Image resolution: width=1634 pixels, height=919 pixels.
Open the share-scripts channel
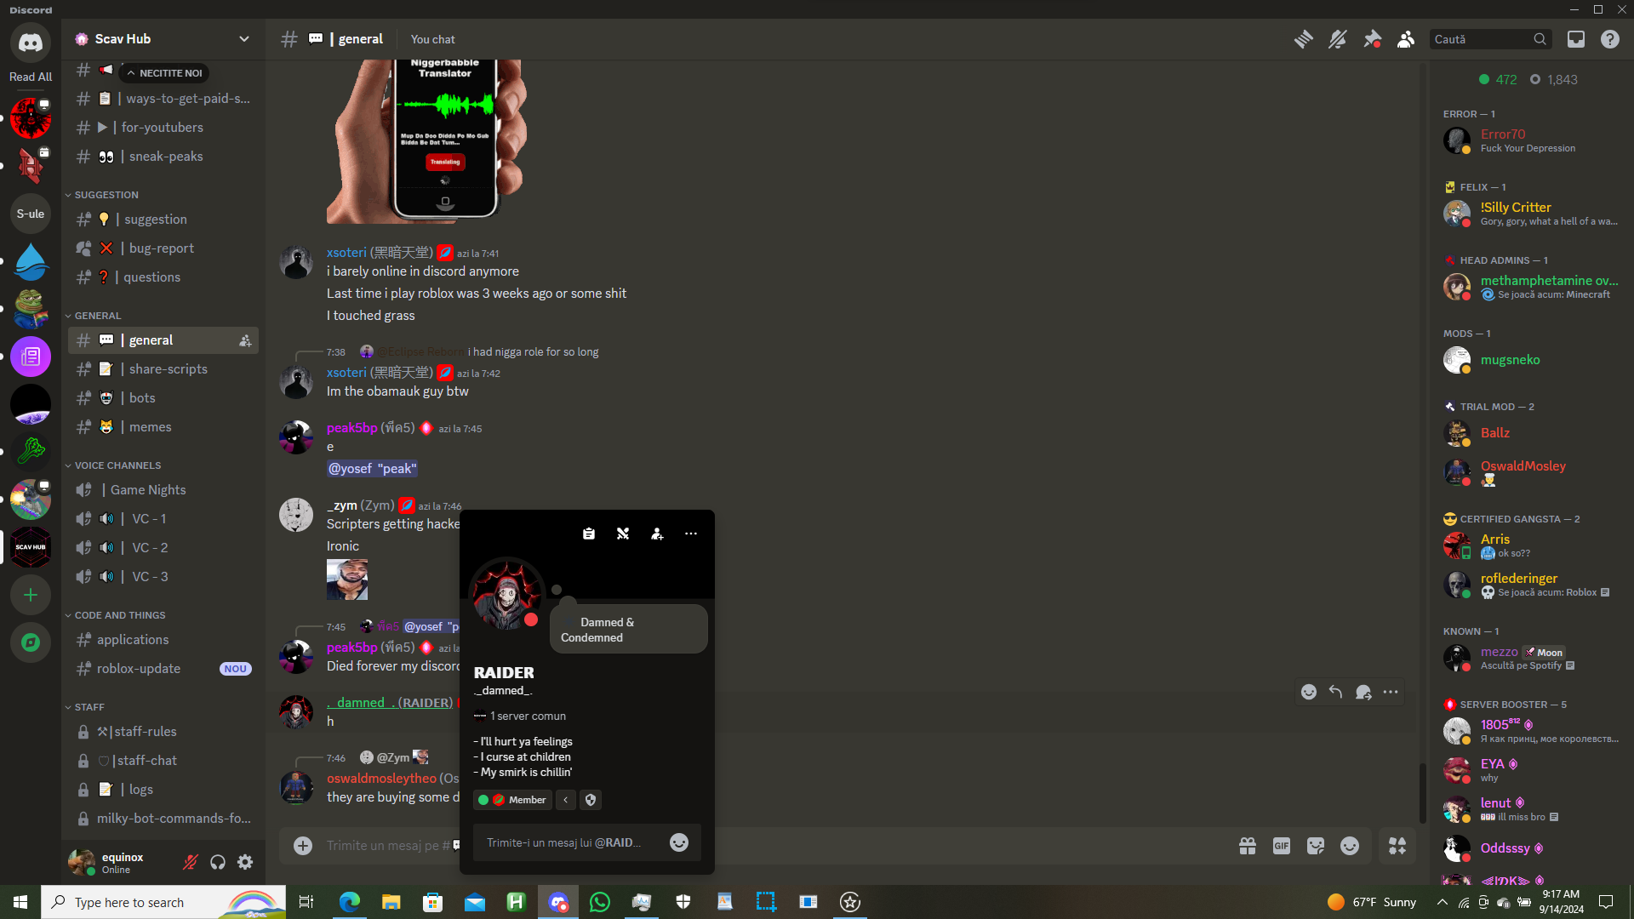tap(168, 369)
